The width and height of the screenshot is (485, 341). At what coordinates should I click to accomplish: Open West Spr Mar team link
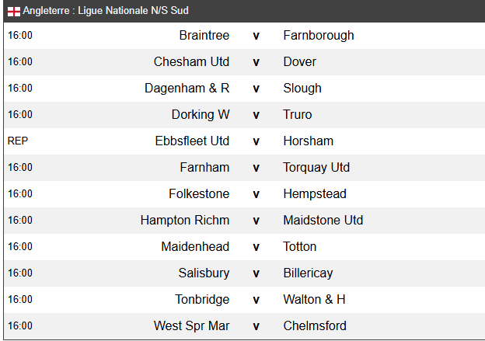[191, 325]
